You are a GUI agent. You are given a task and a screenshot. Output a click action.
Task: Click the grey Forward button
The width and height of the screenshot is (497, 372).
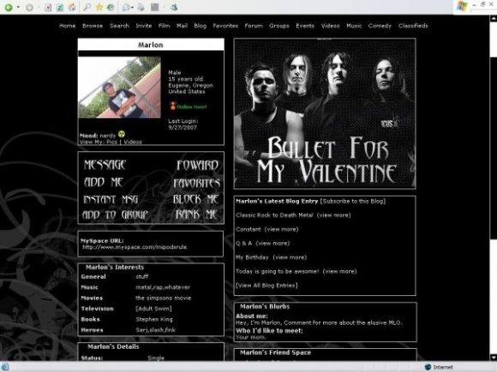(x=29, y=8)
